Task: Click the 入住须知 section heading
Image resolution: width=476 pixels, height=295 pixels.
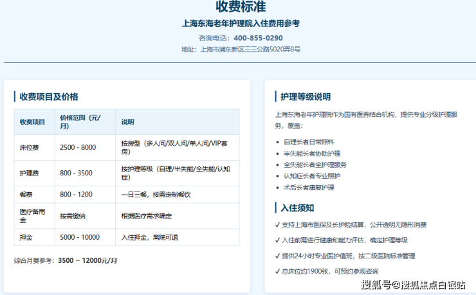Action: pos(297,208)
